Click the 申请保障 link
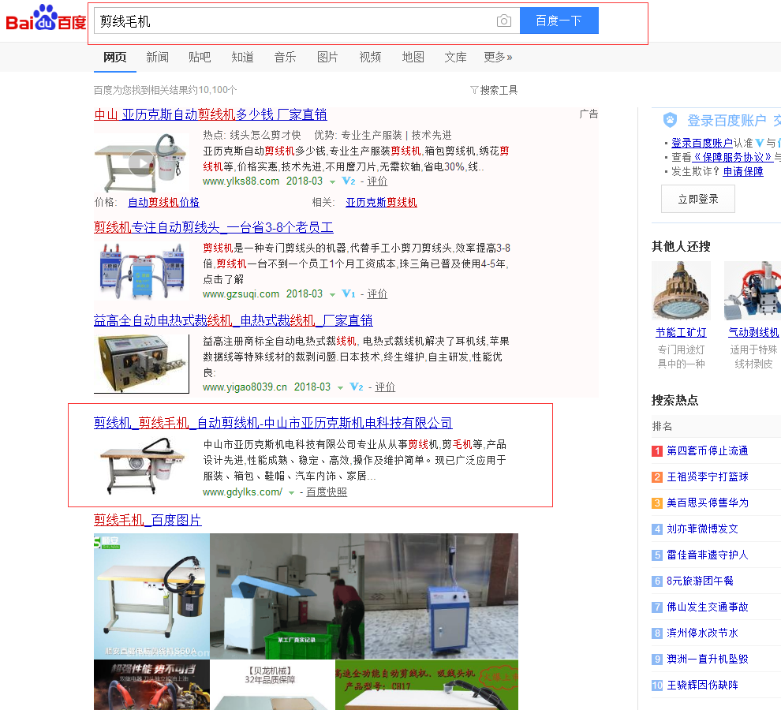 pos(743,171)
